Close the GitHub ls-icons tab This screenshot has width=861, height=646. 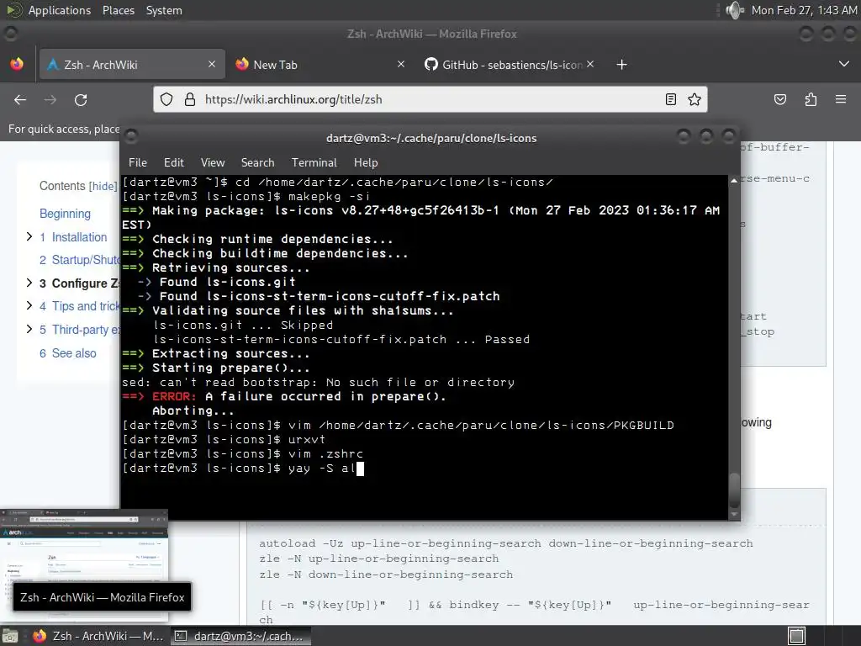coord(590,64)
